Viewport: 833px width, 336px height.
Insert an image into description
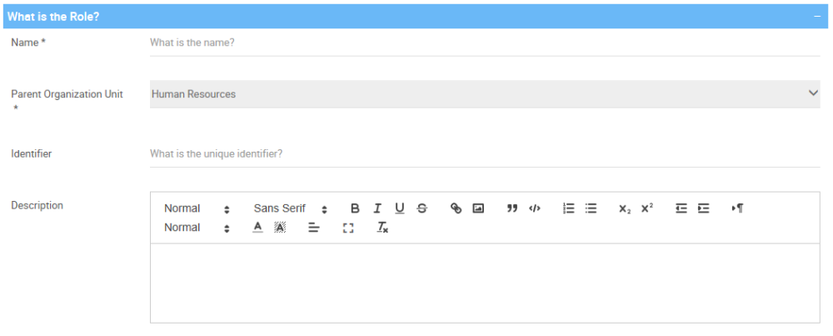coord(478,208)
